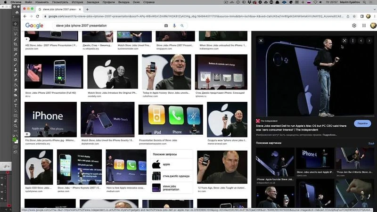The image size is (377, 212).
Task: Select the Type tool in Photoshop toolbar
Action: pos(16,106)
